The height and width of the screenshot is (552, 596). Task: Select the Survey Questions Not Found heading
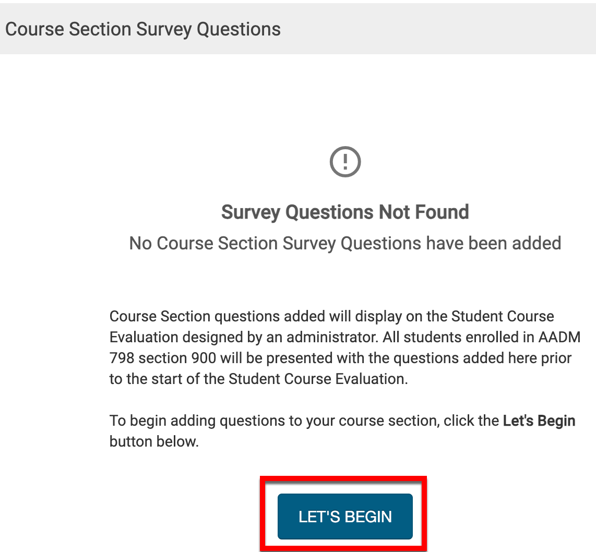pyautogui.click(x=345, y=212)
